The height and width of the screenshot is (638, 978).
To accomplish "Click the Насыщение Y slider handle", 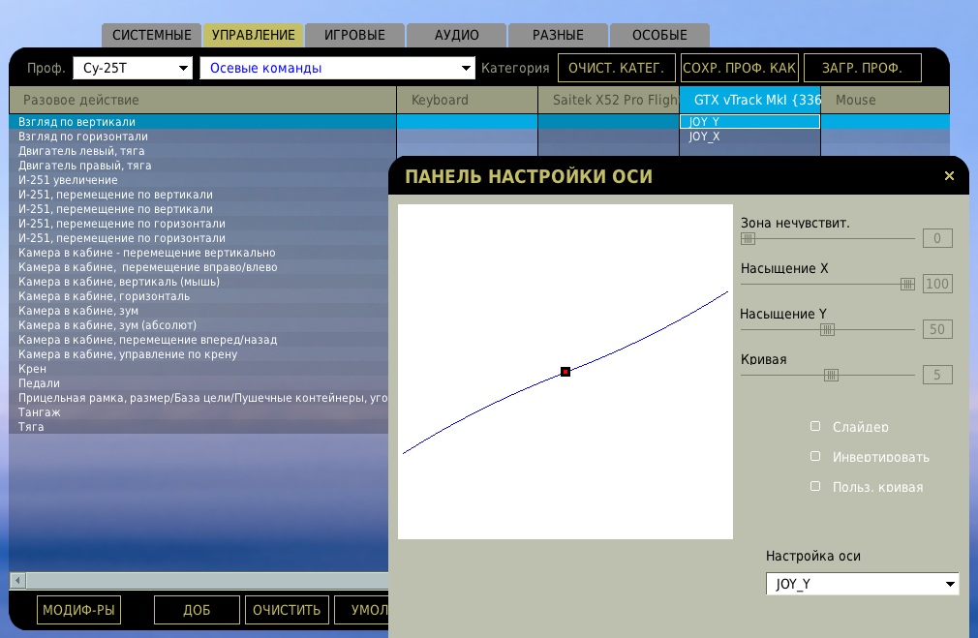I will (x=827, y=329).
